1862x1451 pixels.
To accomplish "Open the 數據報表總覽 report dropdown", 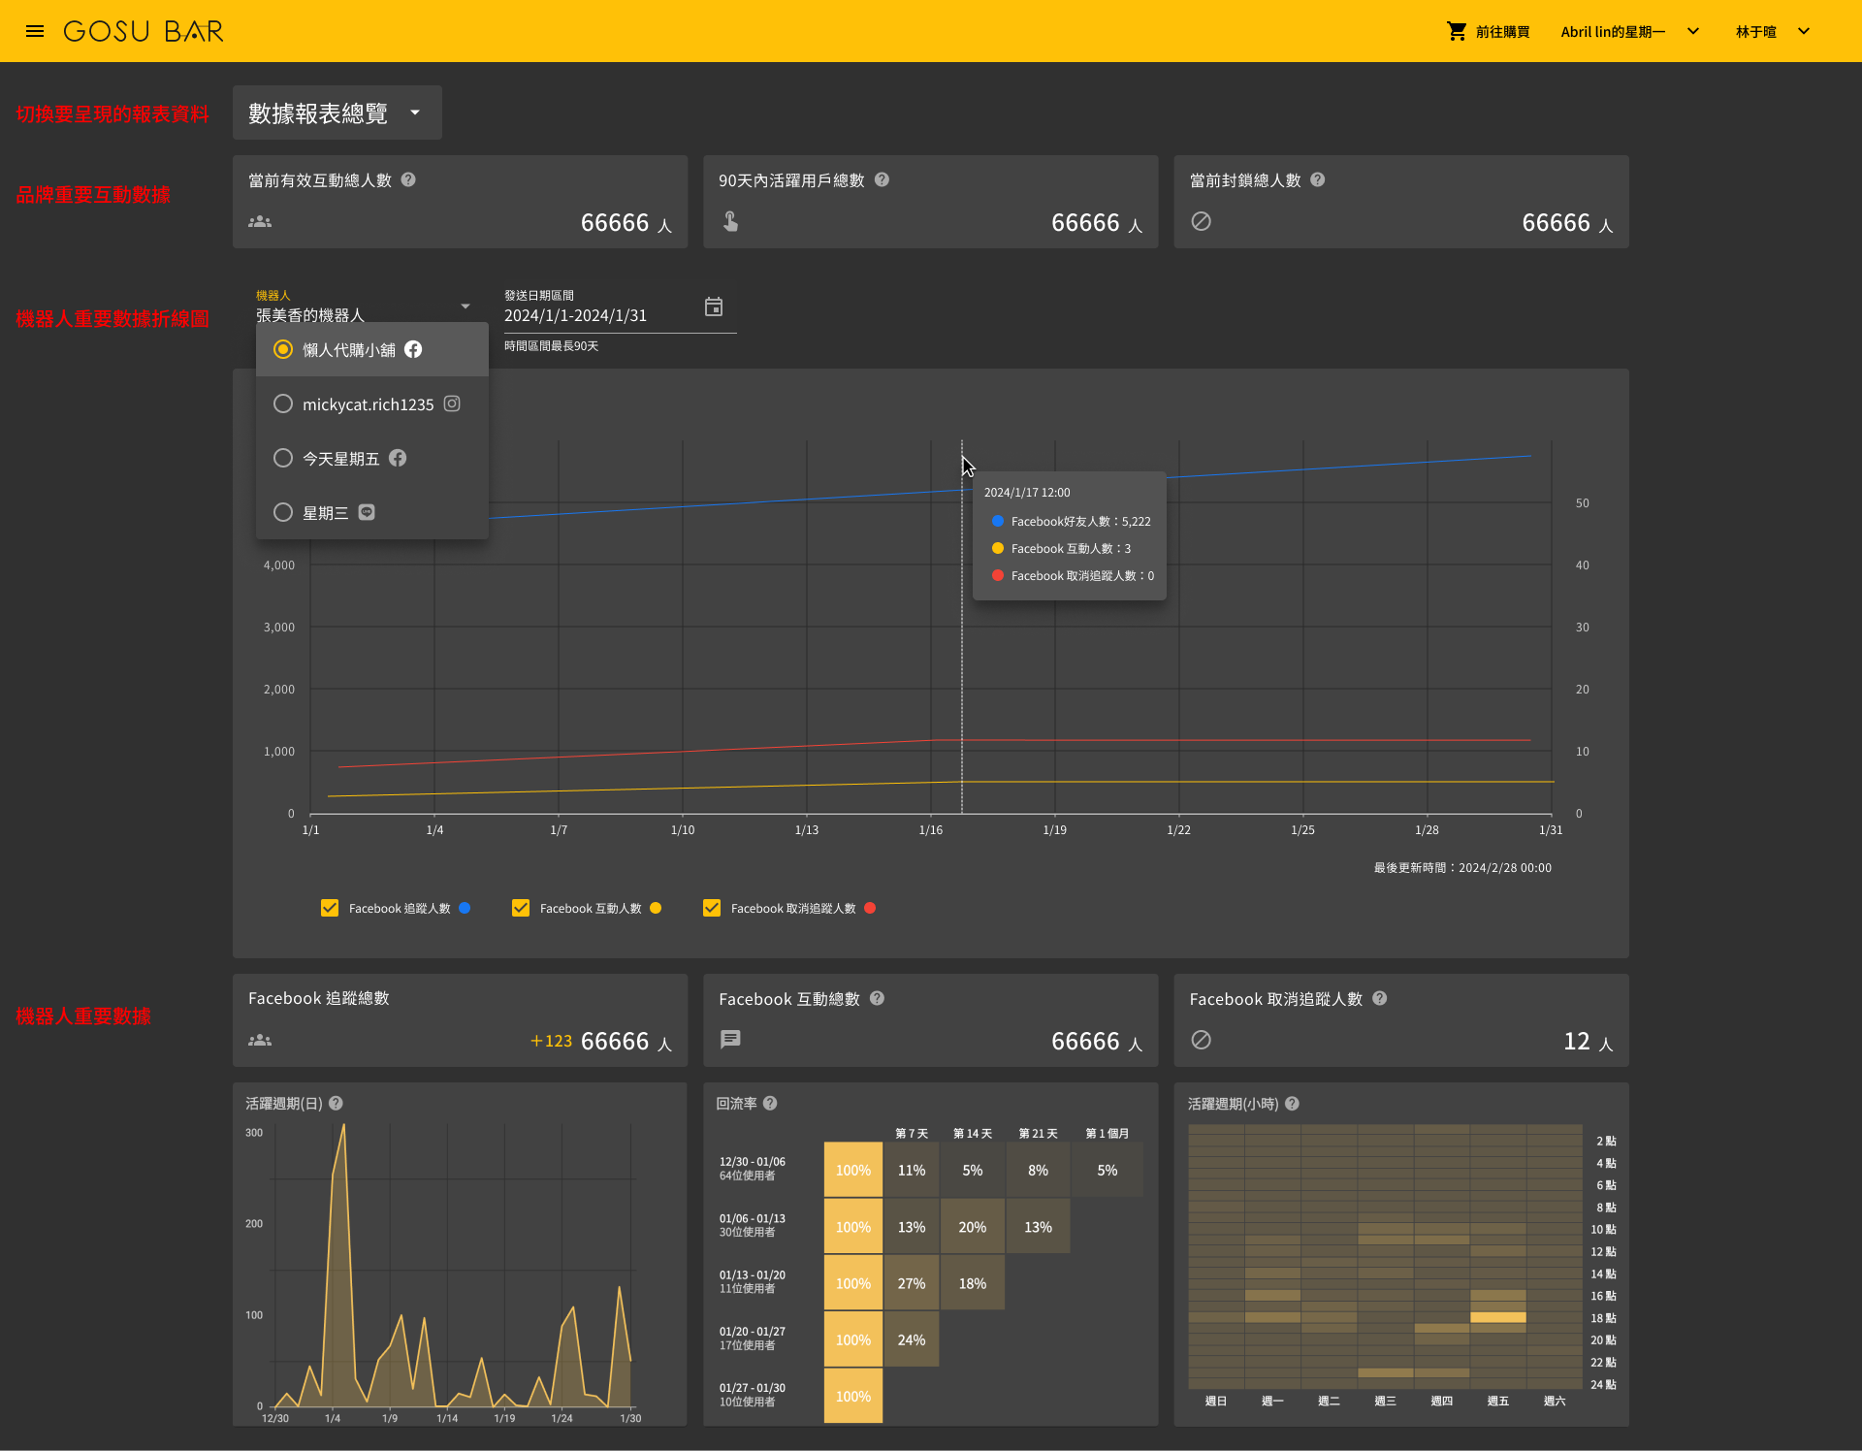I will coord(337,113).
